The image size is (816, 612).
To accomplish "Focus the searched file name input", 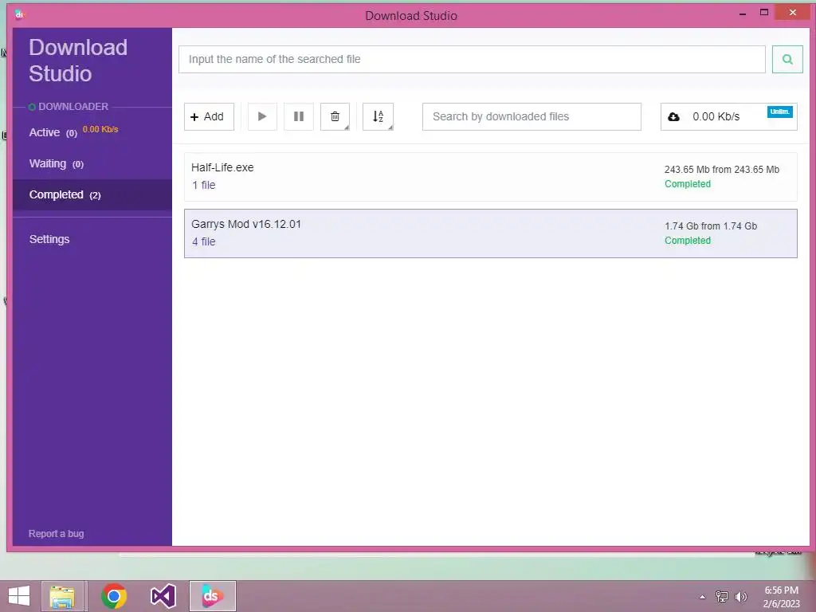I will point(472,59).
